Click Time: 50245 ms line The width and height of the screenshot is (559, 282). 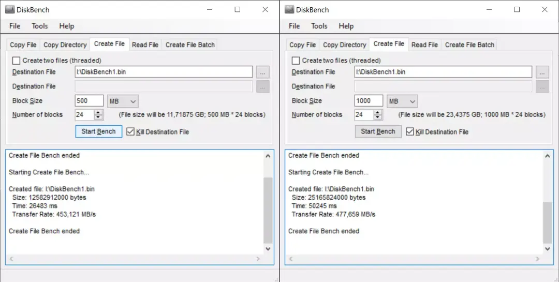[314, 206]
